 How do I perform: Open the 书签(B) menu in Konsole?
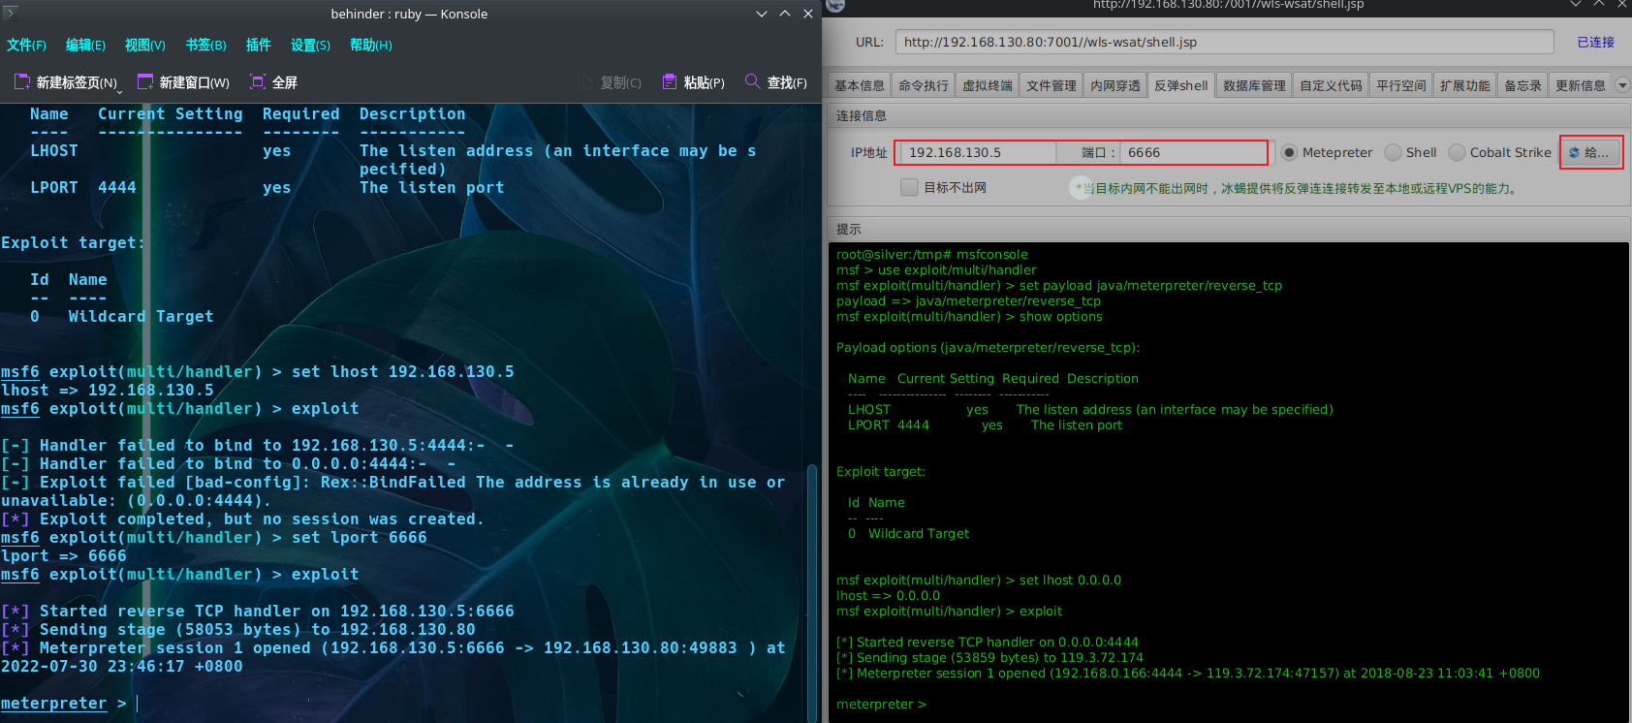(205, 45)
